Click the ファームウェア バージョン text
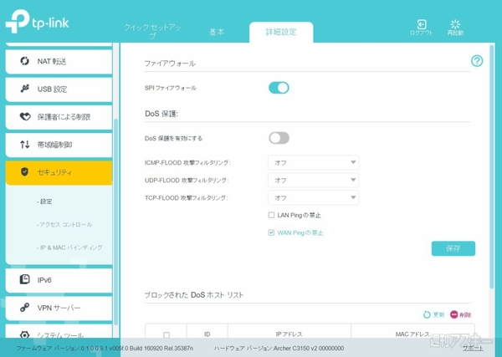This screenshot has width=502, height=357. point(105,348)
